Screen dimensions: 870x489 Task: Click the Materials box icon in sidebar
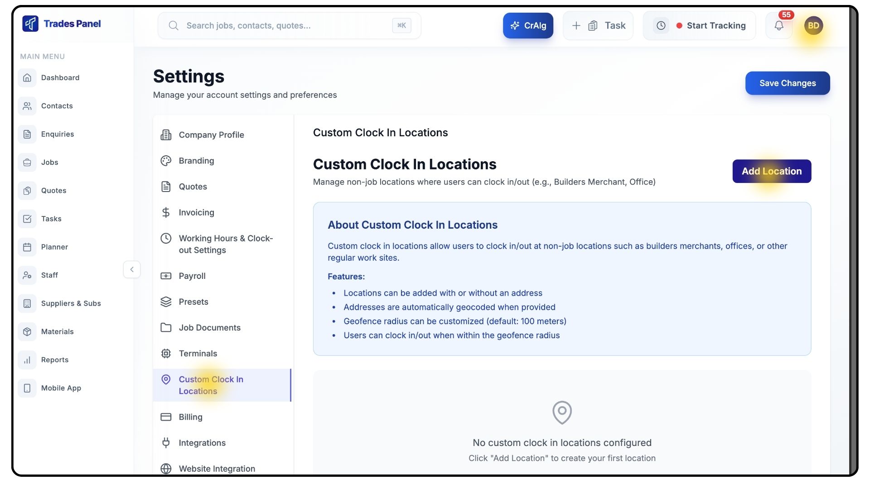click(27, 331)
